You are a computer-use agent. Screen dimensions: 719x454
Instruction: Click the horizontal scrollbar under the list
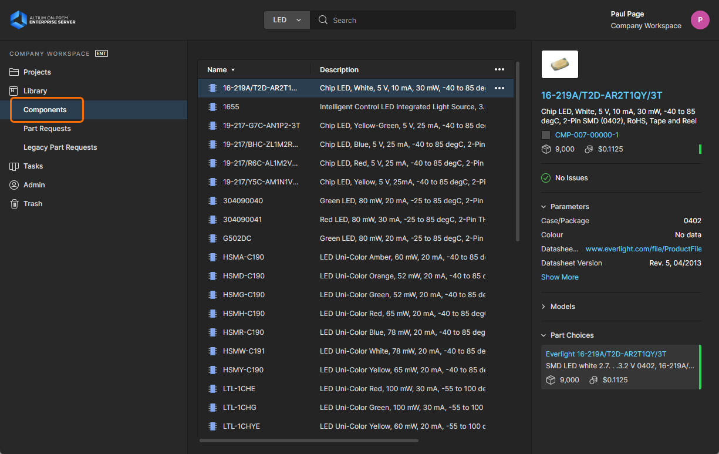(x=309, y=440)
